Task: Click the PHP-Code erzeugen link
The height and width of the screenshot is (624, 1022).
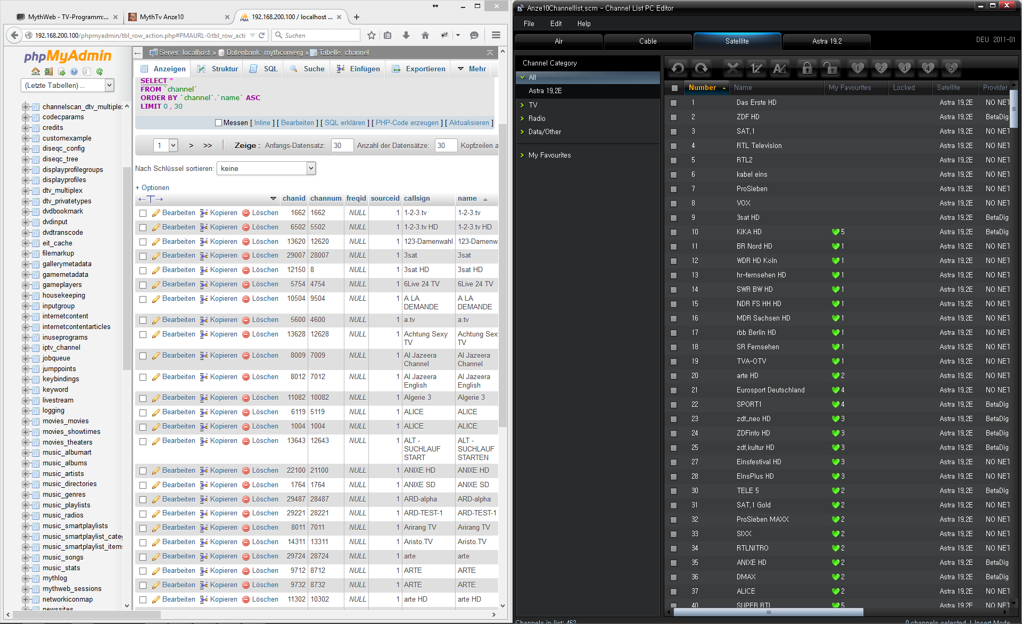Action: click(x=407, y=123)
